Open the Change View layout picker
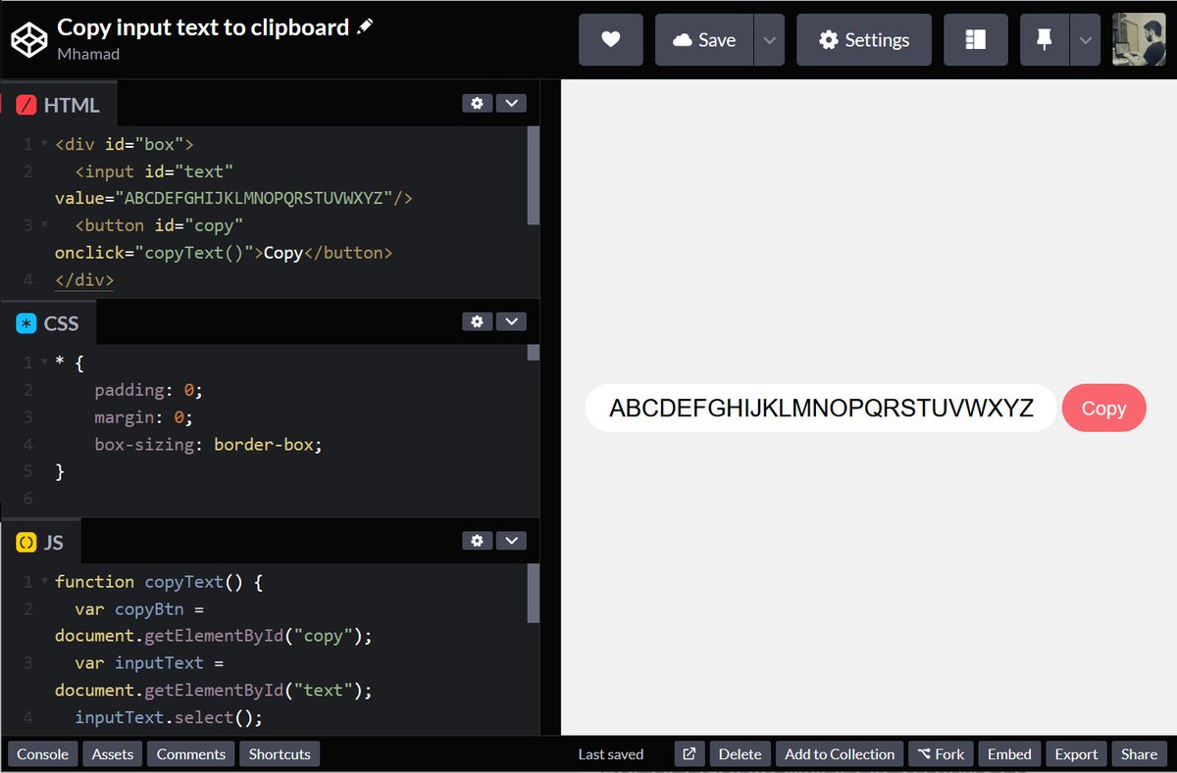 point(975,39)
